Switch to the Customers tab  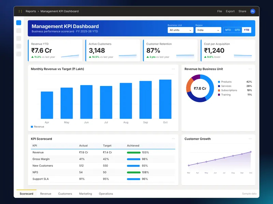(x=65, y=193)
